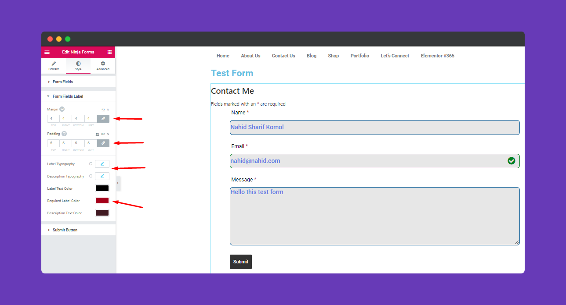Toggle the Padding link values button

(x=103, y=143)
